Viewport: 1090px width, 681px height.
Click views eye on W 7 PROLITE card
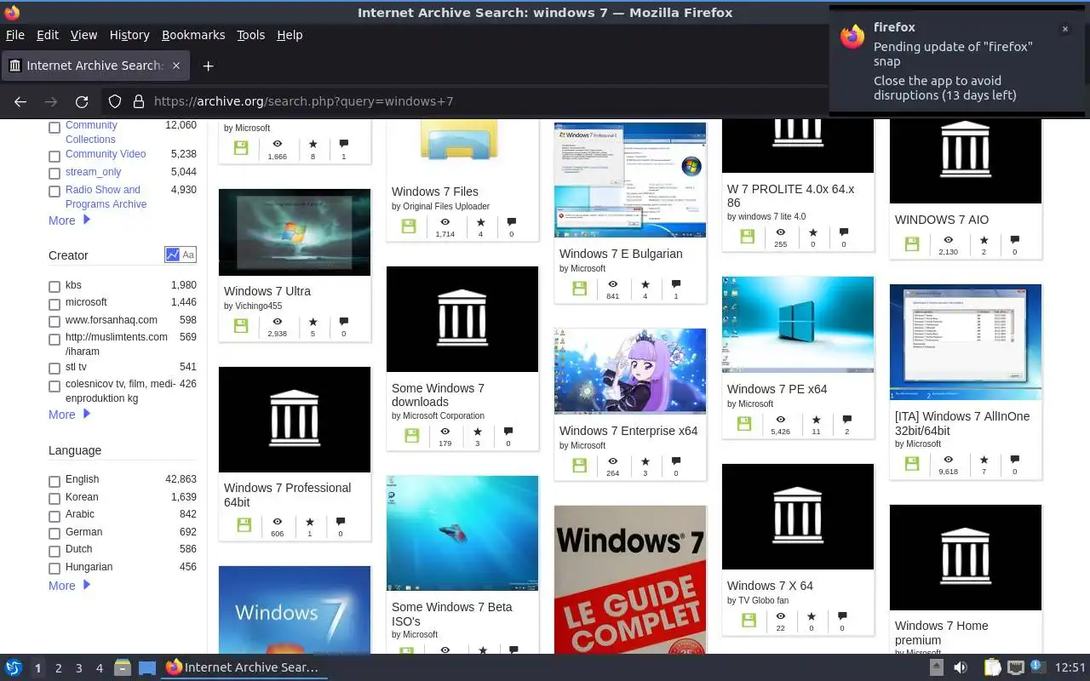click(x=780, y=232)
